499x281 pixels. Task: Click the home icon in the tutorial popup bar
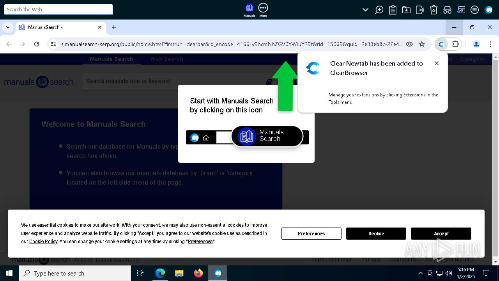click(206, 137)
